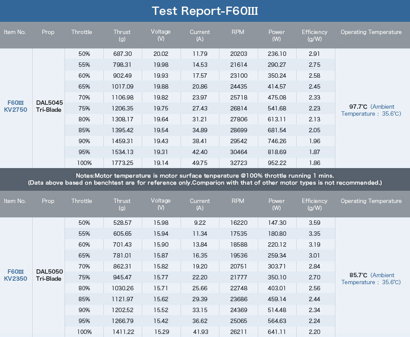This screenshot has height=337, width=410.
Task: Click thrust value 1534.13
Action: [123, 152]
